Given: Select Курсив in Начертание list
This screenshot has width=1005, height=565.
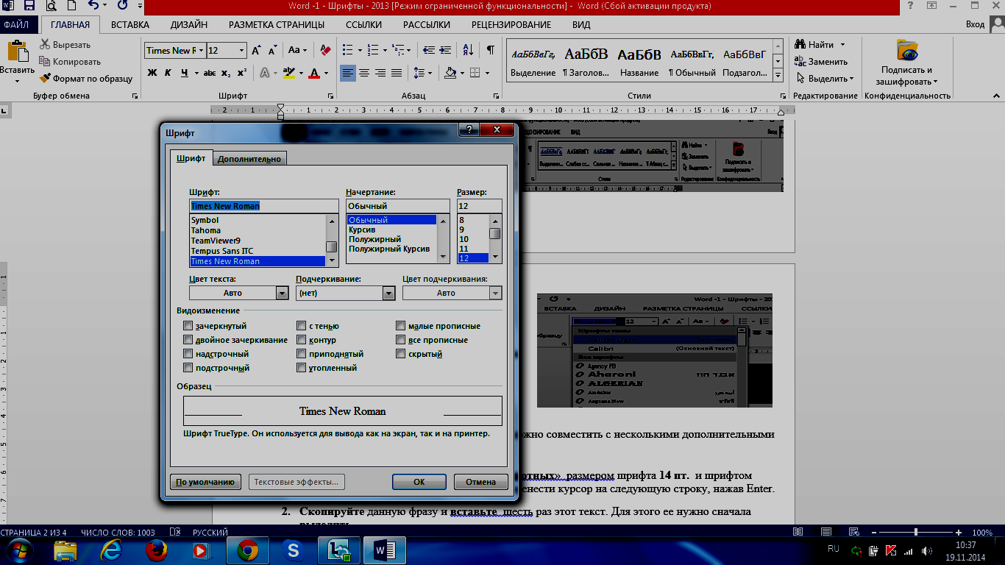Looking at the screenshot, I should 361,230.
